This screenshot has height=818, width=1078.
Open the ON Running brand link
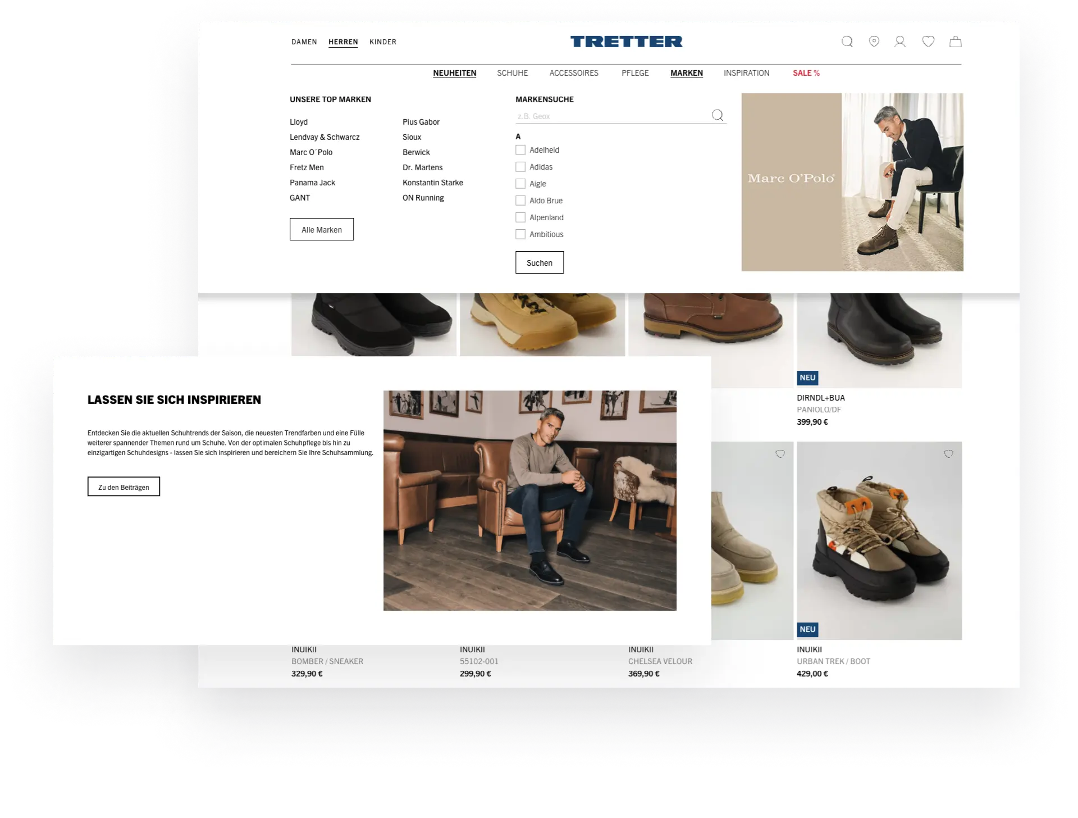click(423, 198)
